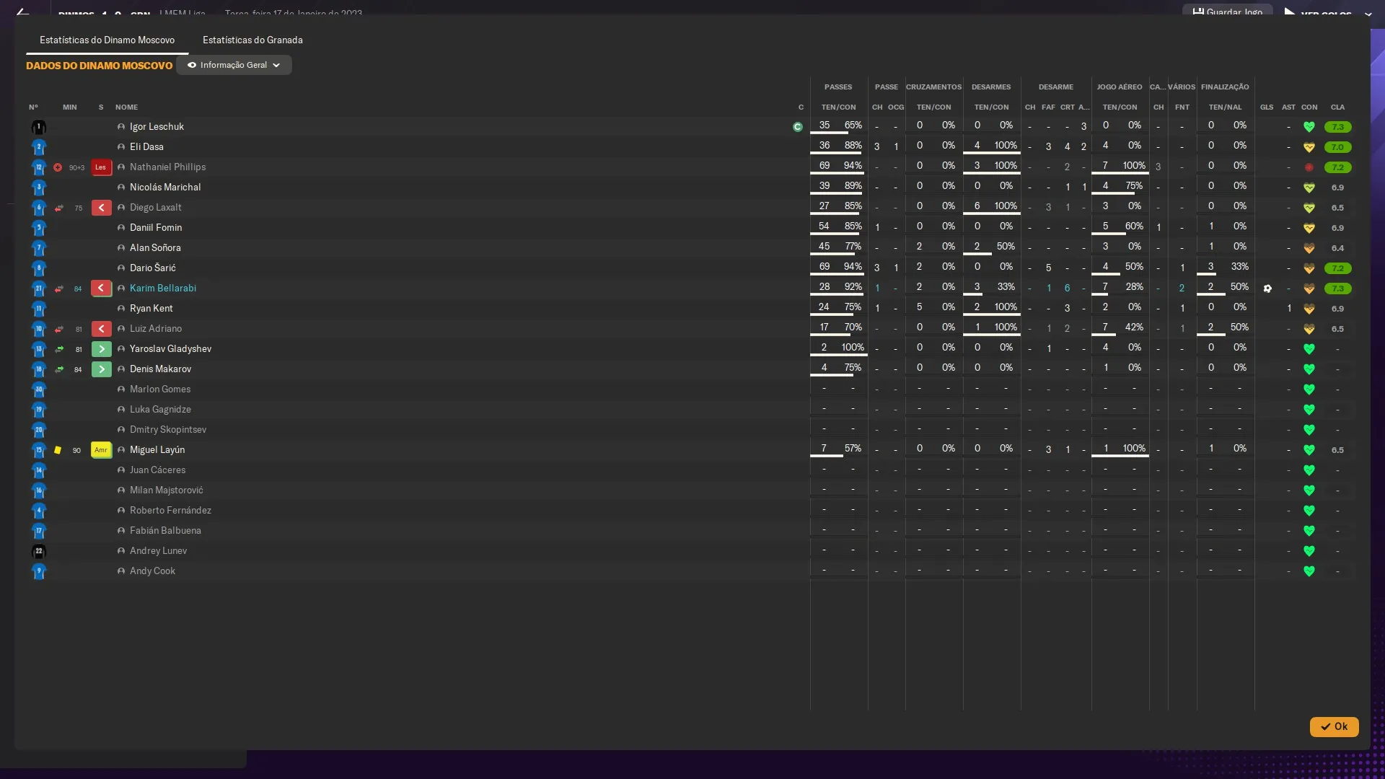This screenshot has width=1385, height=779.
Task: Select Estatísticas do Dinamo Moscovo tab
Action: [107, 40]
